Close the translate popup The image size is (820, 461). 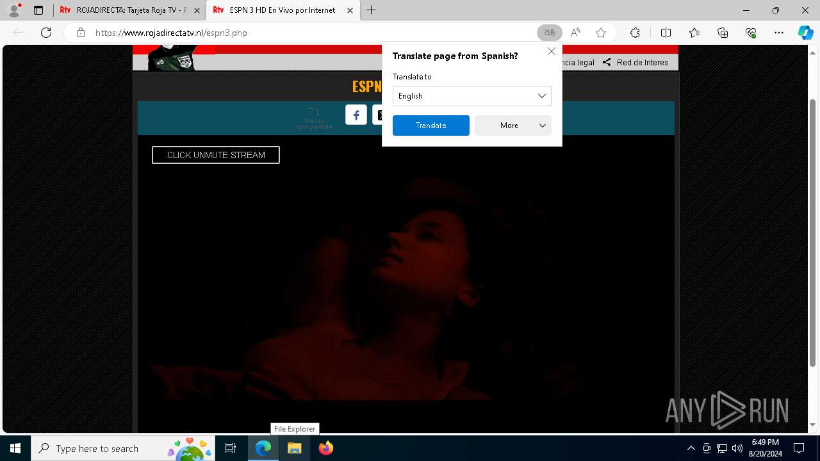(x=551, y=51)
